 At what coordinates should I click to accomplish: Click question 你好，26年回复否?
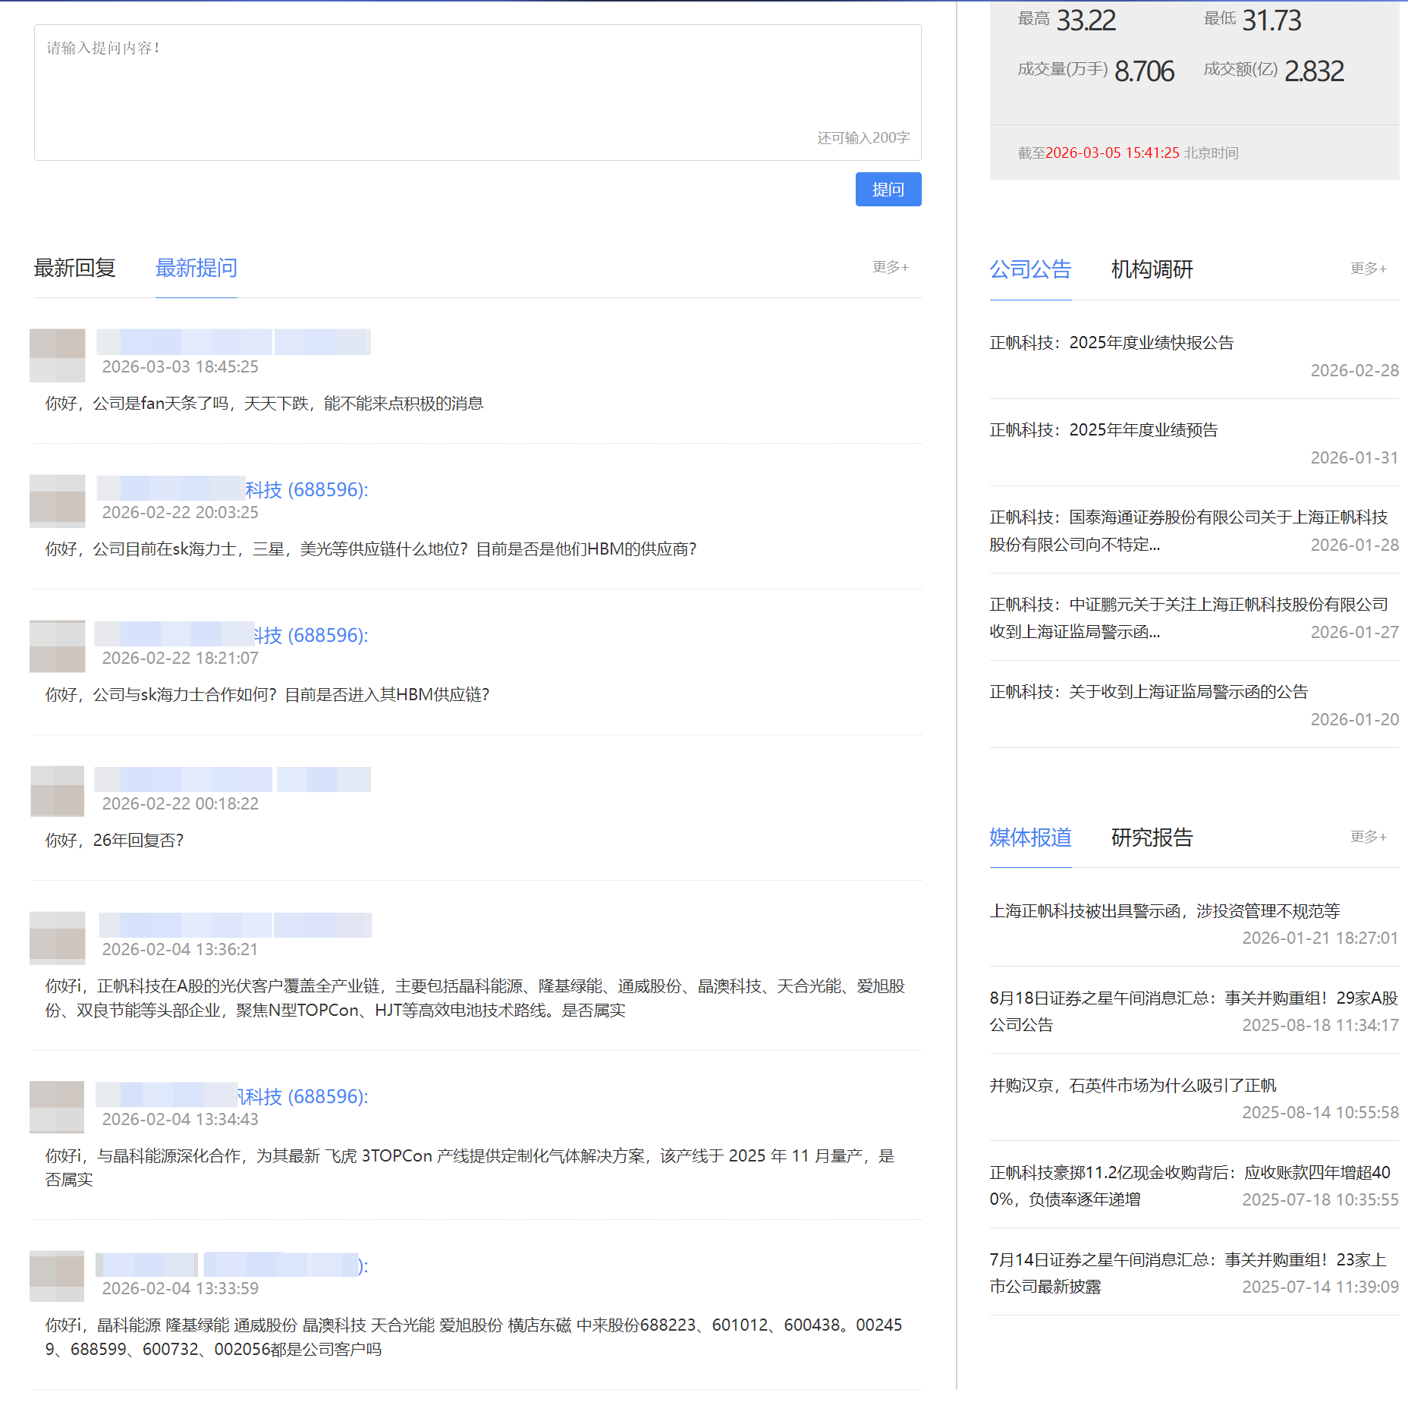(x=115, y=841)
